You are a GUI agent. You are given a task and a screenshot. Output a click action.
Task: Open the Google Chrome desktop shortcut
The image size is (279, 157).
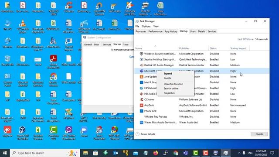pos(53,79)
